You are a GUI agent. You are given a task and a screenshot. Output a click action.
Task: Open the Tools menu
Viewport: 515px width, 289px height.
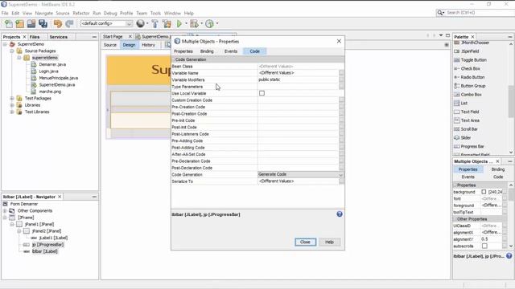click(155, 13)
